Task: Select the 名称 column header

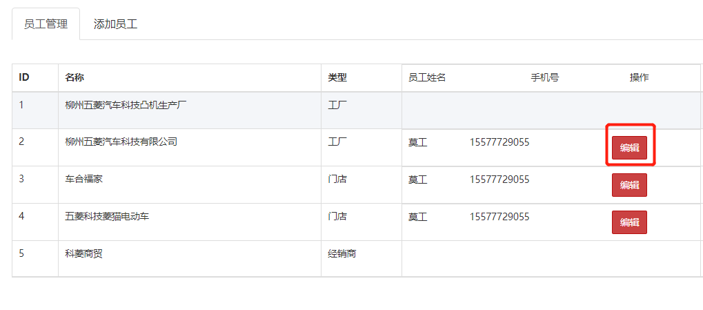Action: click(x=75, y=77)
